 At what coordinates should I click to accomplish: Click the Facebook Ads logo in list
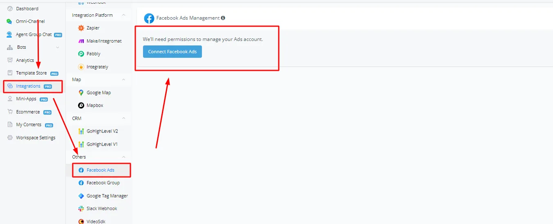(x=81, y=170)
